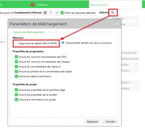Screen dimensions: 145x132
Task: Toggle Inclure le symbole et le commentaire des objets
Action: [16, 71]
